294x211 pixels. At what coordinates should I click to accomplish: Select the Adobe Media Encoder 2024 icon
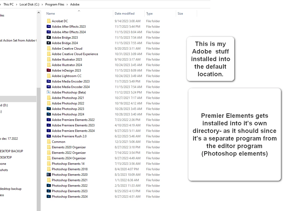pyautogui.click(x=49, y=87)
